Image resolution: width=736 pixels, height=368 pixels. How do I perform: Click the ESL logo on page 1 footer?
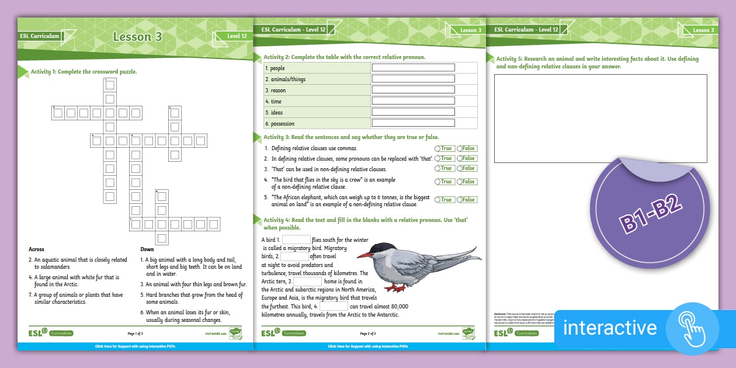35,333
